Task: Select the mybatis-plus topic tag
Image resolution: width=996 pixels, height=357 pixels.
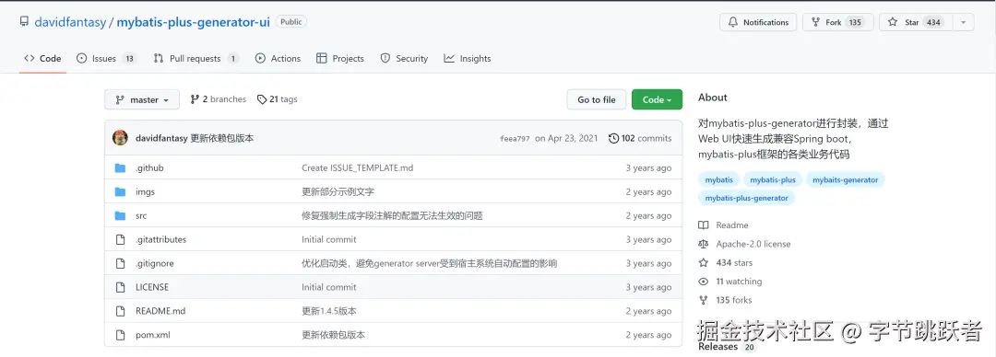Action: pos(773,179)
